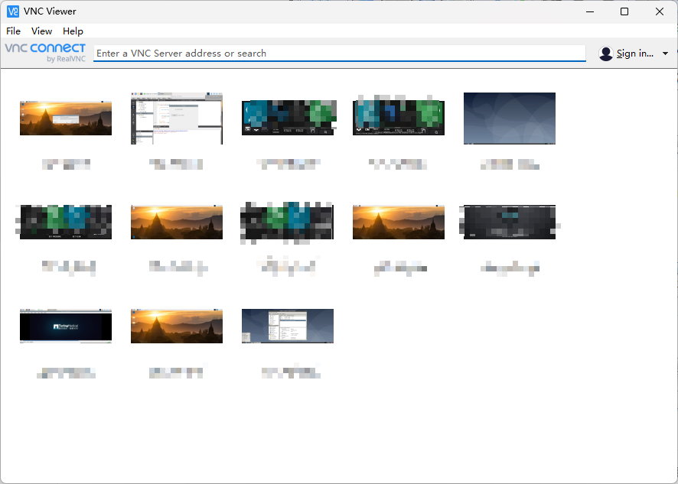This screenshot has height=484, width=678.
Task: Focus the VNC Server address search field
Action: pos(340,54)
